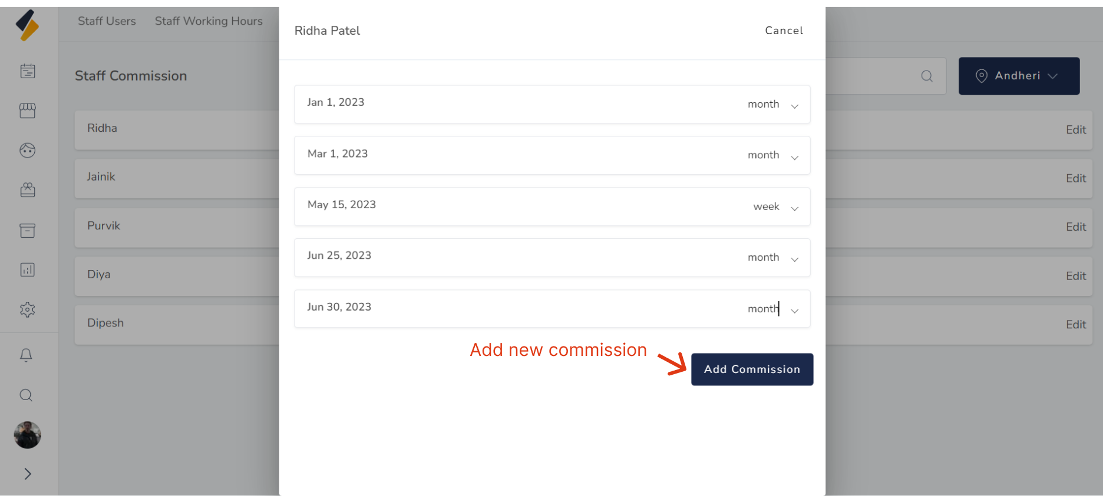Click the notifications bell icon
Viewport: 1103px width, 503px height.
pyautogui.click(x=26, y=355)
